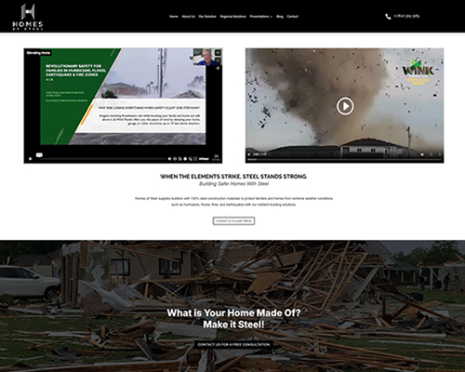
Task: Click the Homes of Steel logo
Action: pos(28,17)
